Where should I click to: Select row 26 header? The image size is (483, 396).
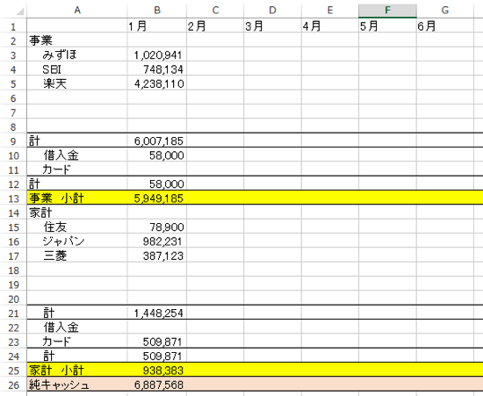point(13,385)
